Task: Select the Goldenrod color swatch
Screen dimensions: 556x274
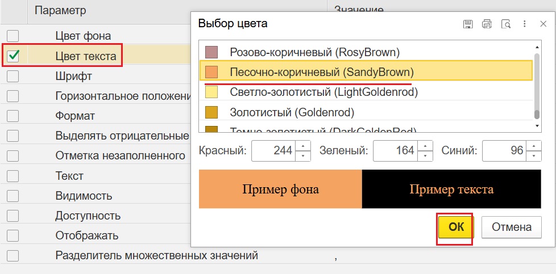Action: pyautogui.click(x=211, y=112)
